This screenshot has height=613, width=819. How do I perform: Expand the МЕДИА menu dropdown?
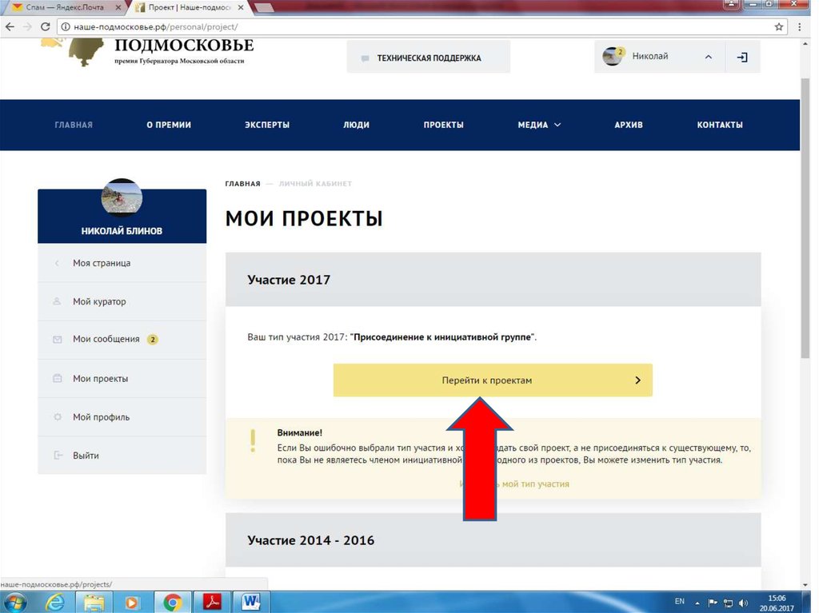[539, 125]
